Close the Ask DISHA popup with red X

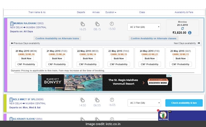(x=158, y=111)
